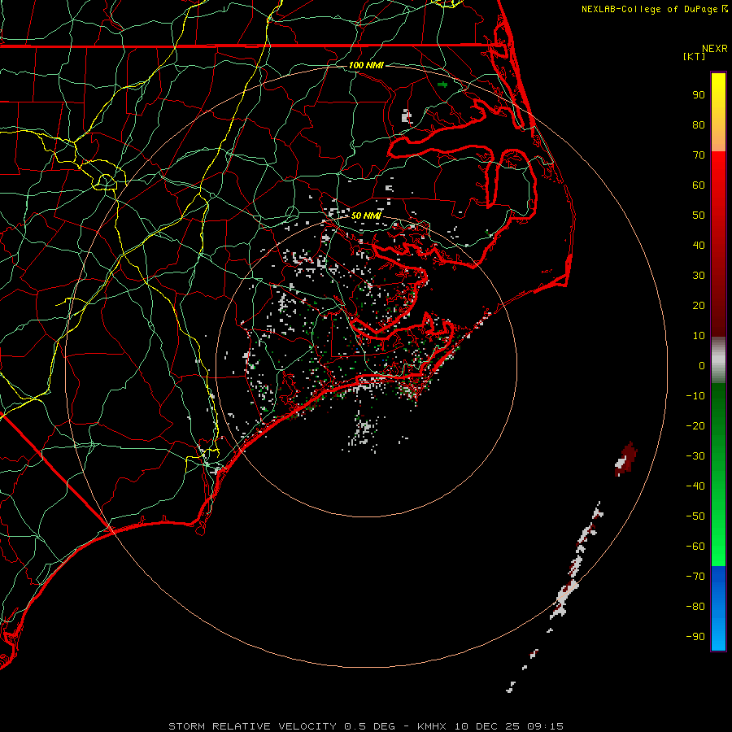732x732 pixels.
Task: Click the -20 knot scale label
Action: pyautogui.click(x=695, y=426)
